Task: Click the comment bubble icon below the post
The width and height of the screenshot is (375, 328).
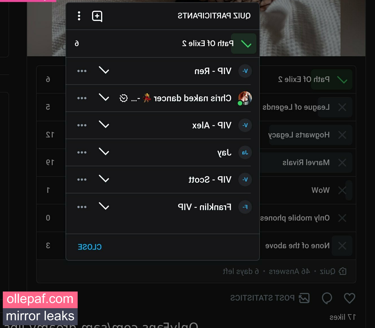Action: tap(327, 298)
